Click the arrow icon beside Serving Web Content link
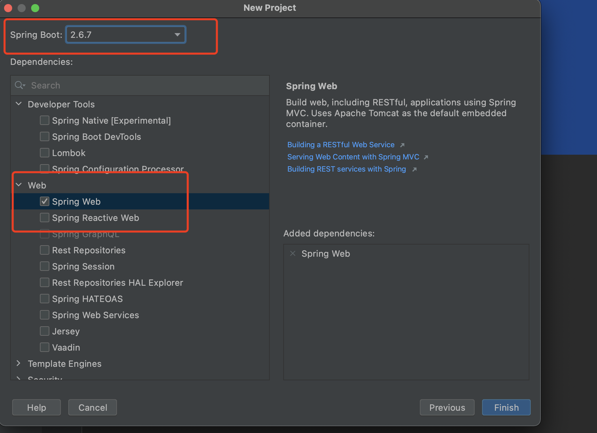 pyautogui.click(x=426, y=157)
